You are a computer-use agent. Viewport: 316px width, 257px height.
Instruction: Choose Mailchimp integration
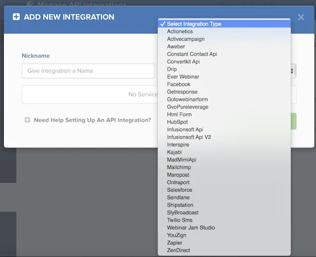coord(224,167)
